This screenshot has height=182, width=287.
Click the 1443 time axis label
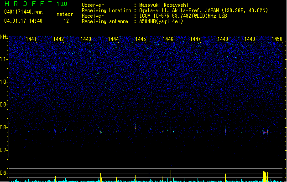coord(86,39)
